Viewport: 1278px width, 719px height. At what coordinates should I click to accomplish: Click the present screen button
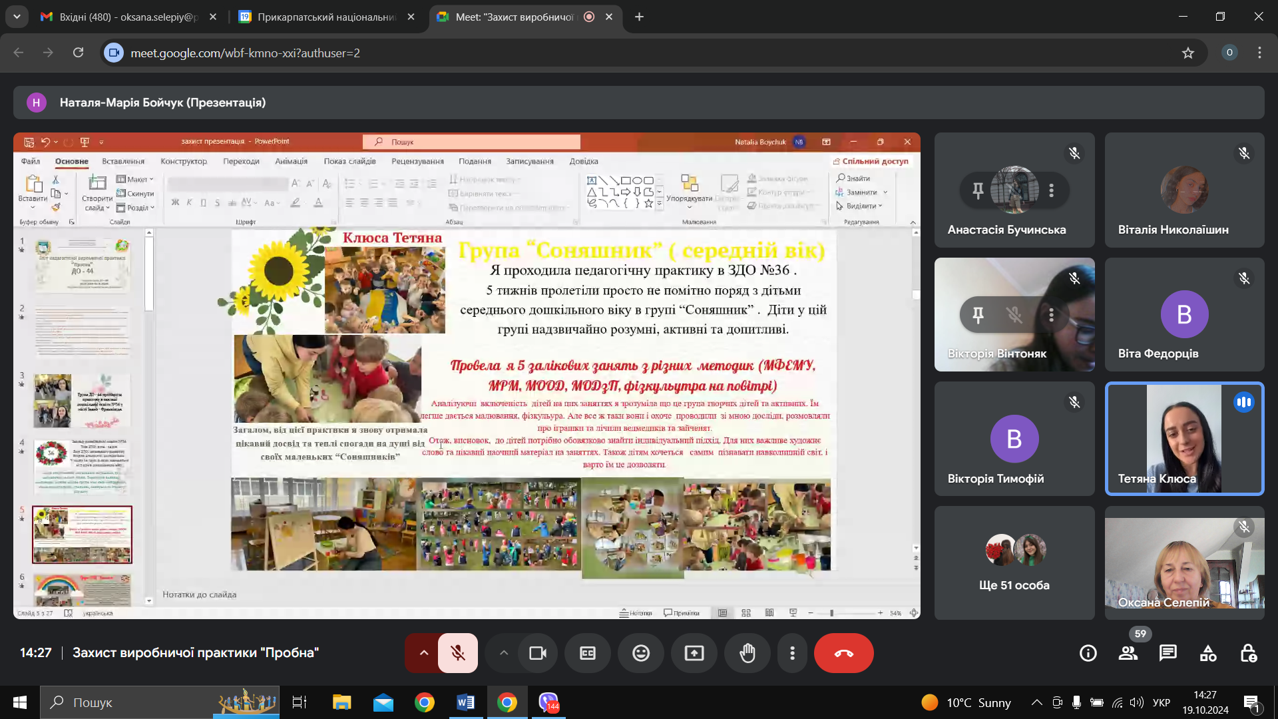pos(694,653)
